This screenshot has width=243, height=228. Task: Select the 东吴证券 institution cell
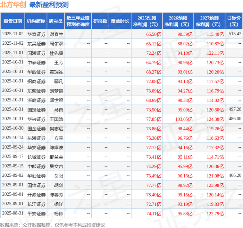[x=36, y=44]
